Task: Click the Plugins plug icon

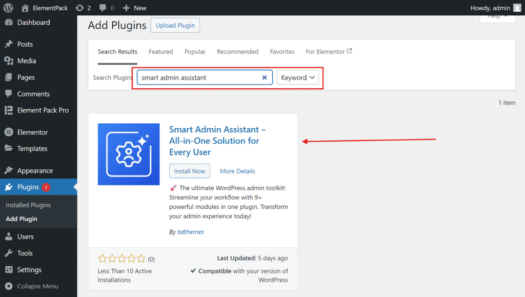Action: (9, 187)
